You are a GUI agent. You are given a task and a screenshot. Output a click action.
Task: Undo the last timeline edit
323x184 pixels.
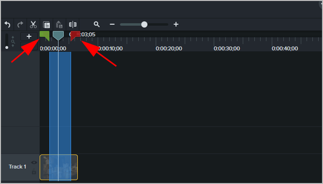pos(7,25)
